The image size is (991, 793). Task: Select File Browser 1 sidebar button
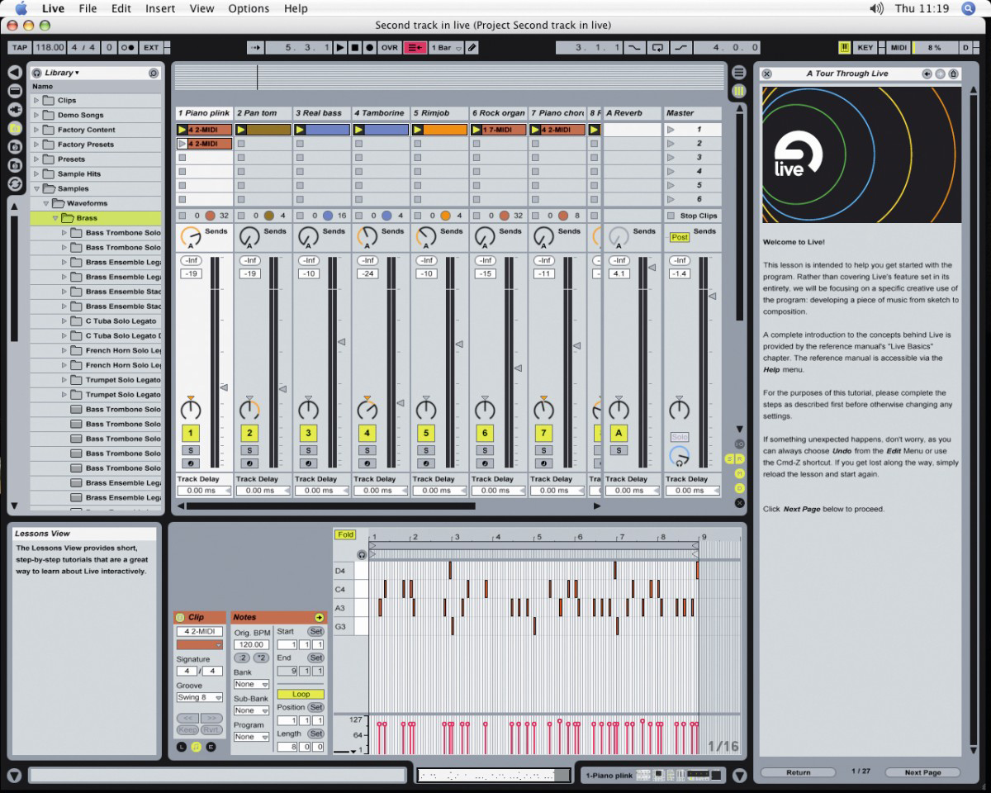(15, 128)
